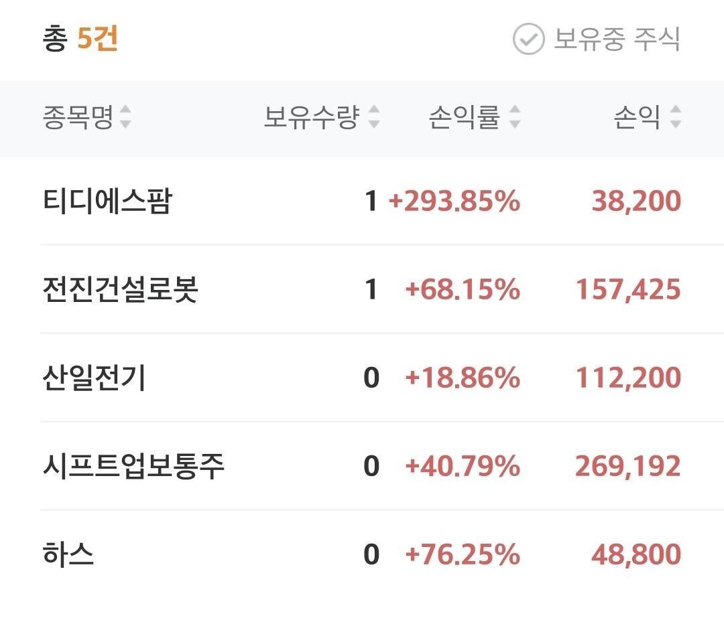724x618 pixels.
Task: Open the 티디에스팜 stock details
Action: (107, 201)
